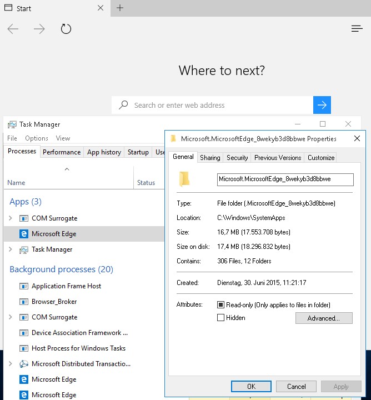Screen dimensions: 371x400
Task: Open the Security tab in Properties
Action: coord(237,158)
